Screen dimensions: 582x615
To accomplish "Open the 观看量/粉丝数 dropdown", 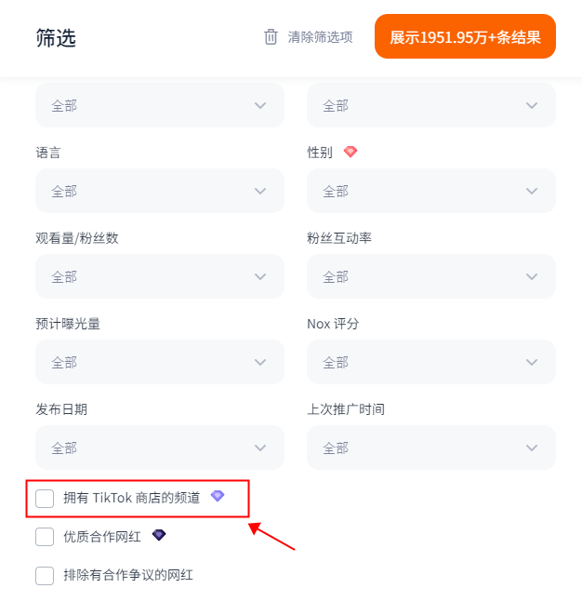I will [159, 276].
